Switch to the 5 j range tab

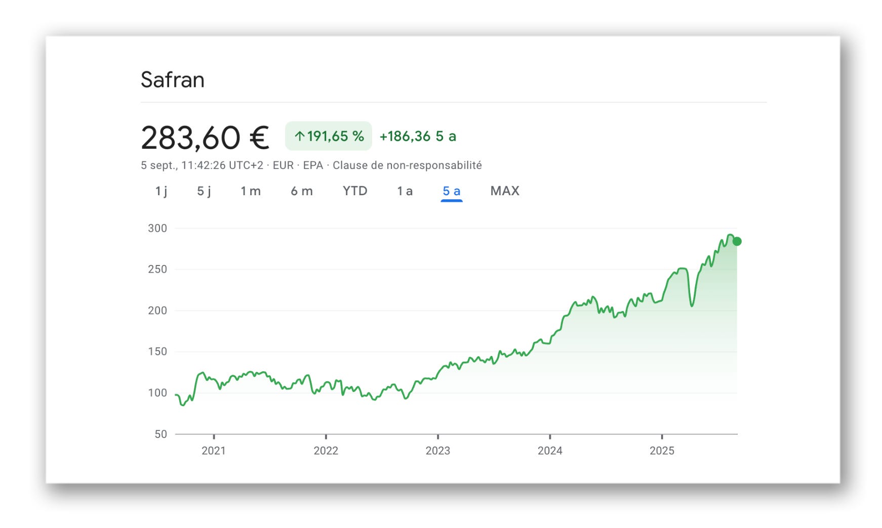point(204,191)
